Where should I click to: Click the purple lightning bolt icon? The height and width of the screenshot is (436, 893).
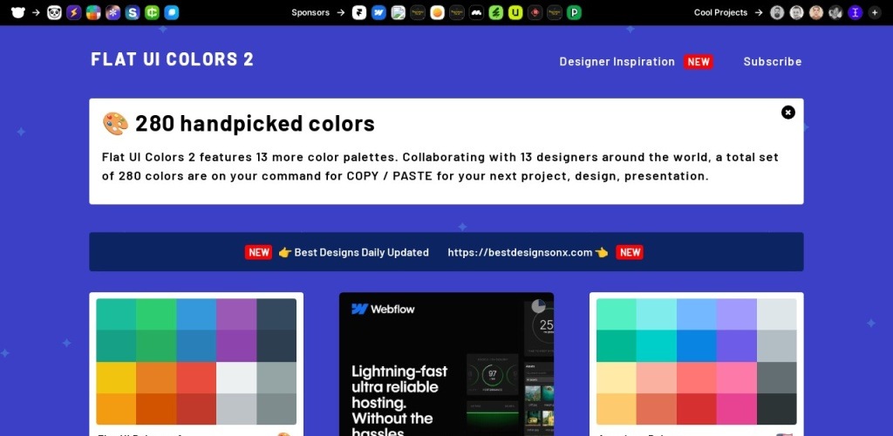[x=73, y=12]
